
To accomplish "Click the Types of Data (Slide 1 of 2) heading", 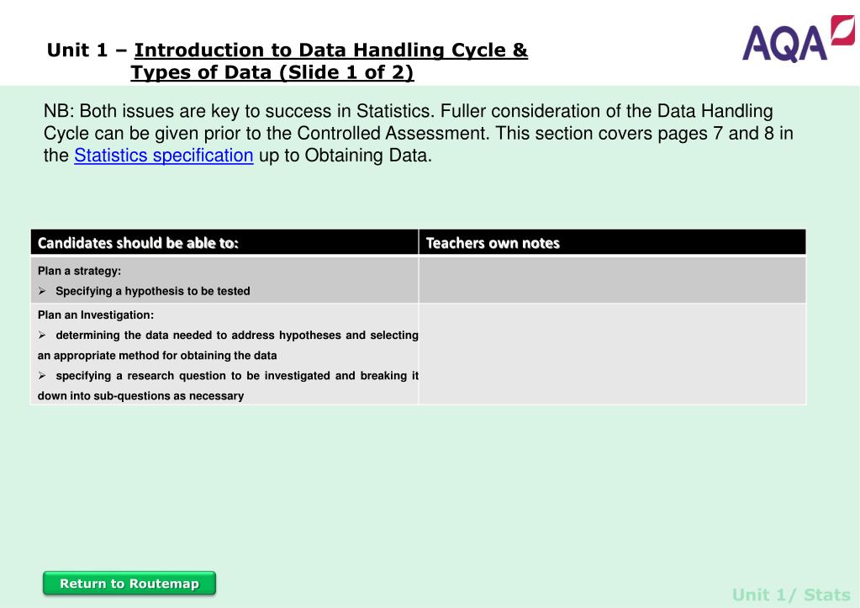I will [x=272, y=72].
